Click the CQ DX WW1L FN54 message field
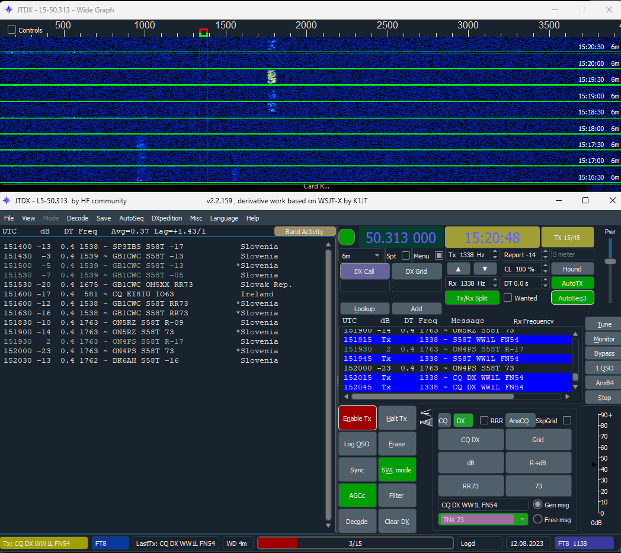621x553 pixels. point(482,504)
